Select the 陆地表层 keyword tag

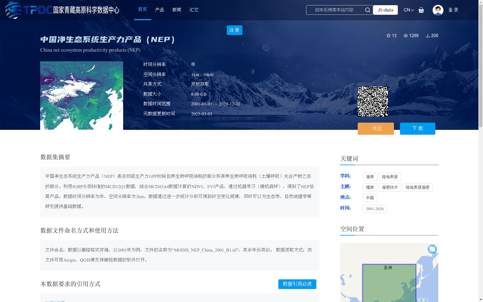(390, 177)
